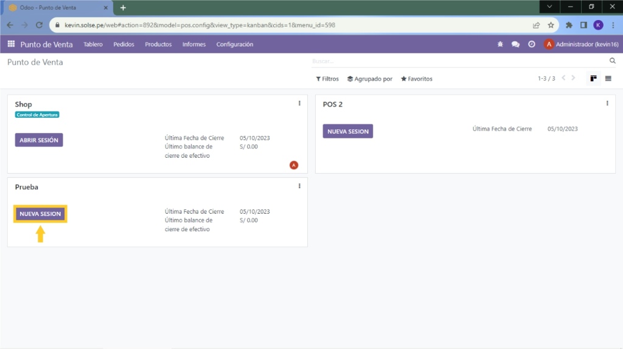This screenshot has width=623, height=349.
Task: Open browser extensions puzzle icon
Action: pos(569,25)
